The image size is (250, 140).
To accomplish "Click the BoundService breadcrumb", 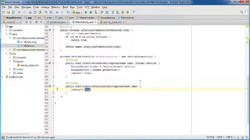I will tap(12, 17).
